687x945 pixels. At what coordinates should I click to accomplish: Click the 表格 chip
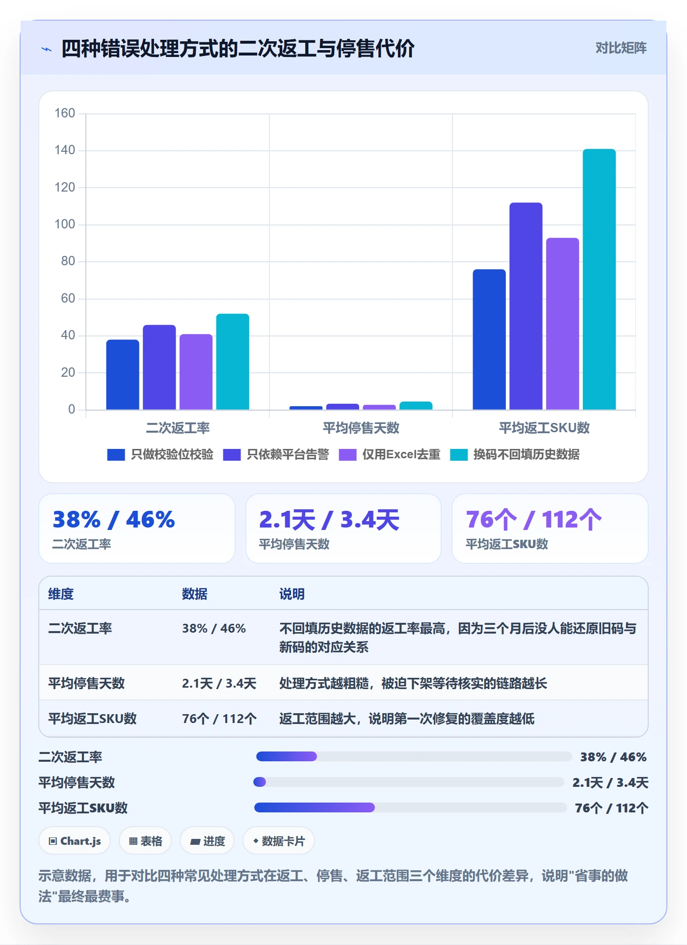[145, 841]
